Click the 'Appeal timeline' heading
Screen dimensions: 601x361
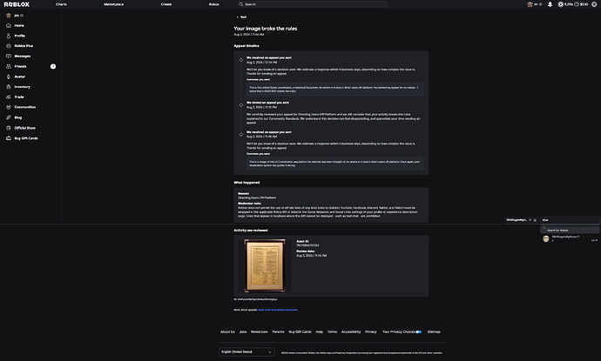[x=246, y=46]
